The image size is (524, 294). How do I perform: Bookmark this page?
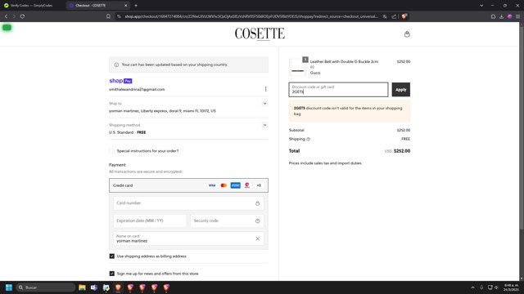tap(108, 16)
